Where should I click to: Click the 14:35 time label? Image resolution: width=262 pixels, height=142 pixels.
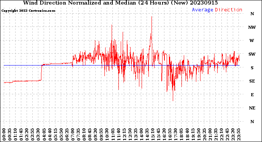pyautogui.click(x=147, y=134)
